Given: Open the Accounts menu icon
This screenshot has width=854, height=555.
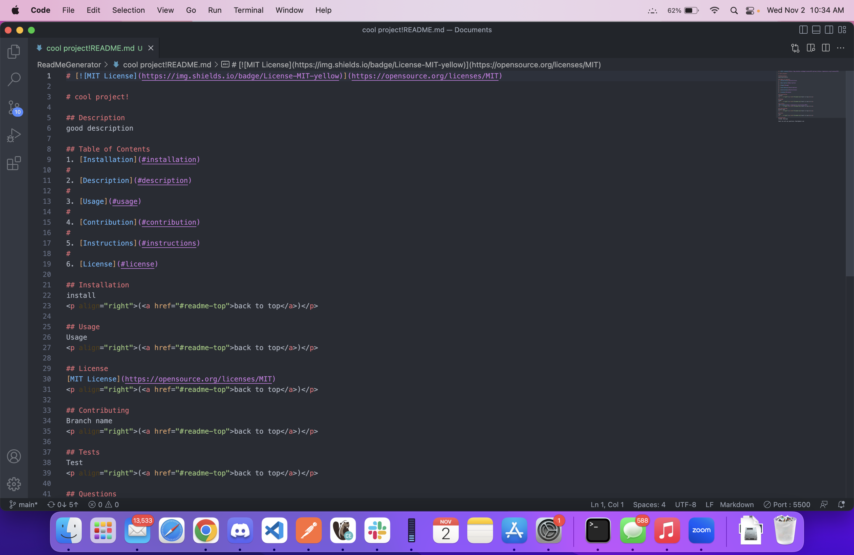Looking at the screenshot, I should point(14,456).
